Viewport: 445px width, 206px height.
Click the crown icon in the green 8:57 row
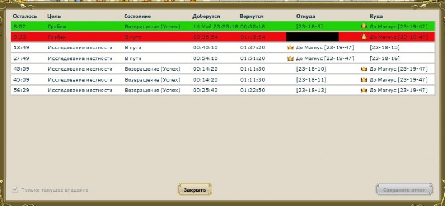pos(364,26)
